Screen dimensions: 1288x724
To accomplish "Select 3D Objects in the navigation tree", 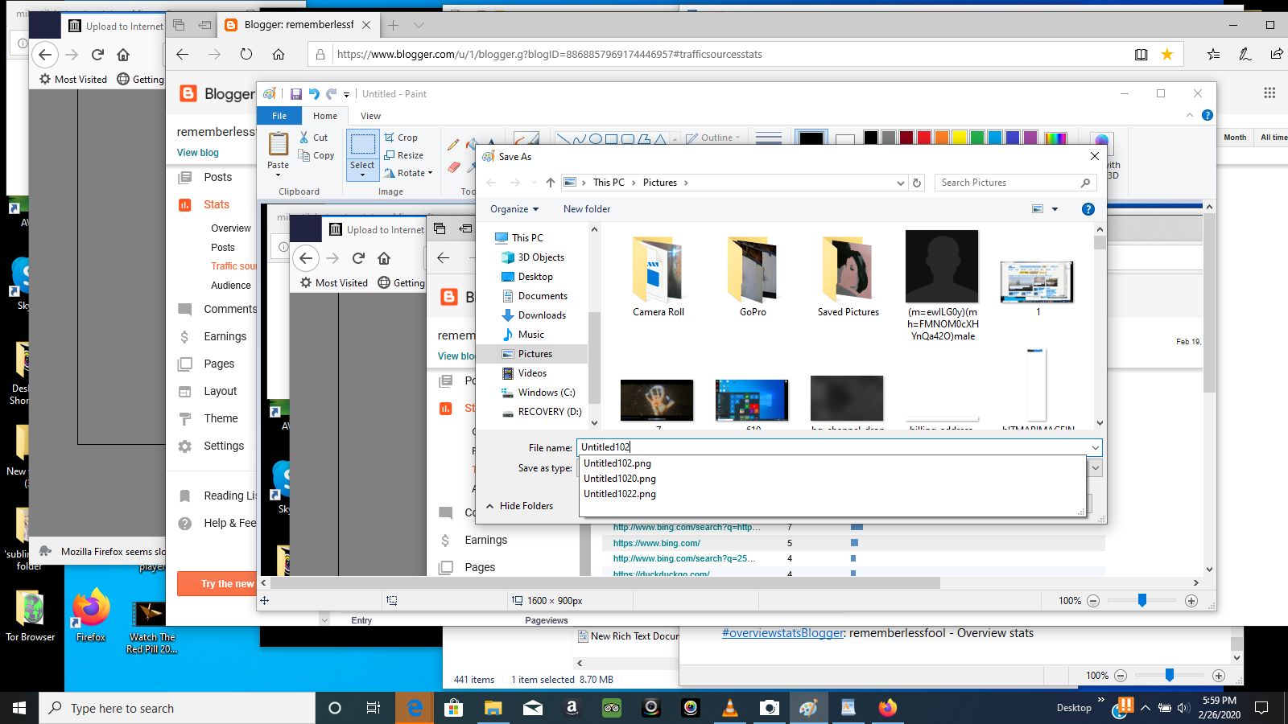I will (x=541, y=257).
